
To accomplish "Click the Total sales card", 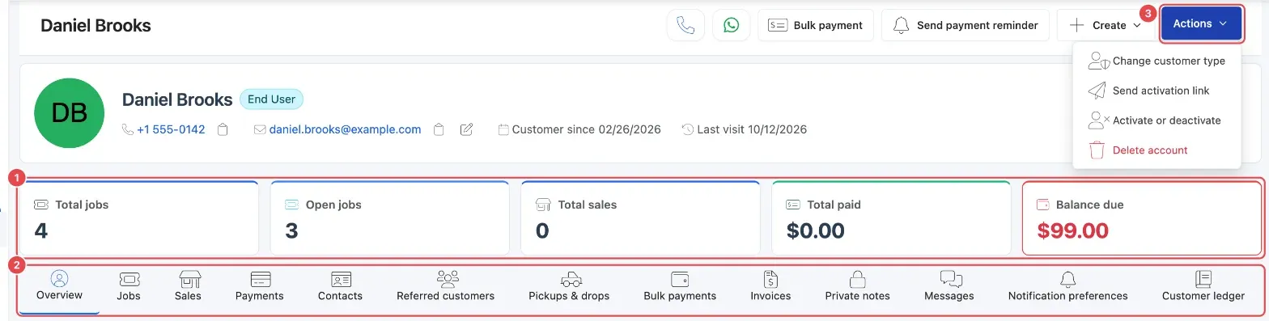I will (x=640, y=218).
